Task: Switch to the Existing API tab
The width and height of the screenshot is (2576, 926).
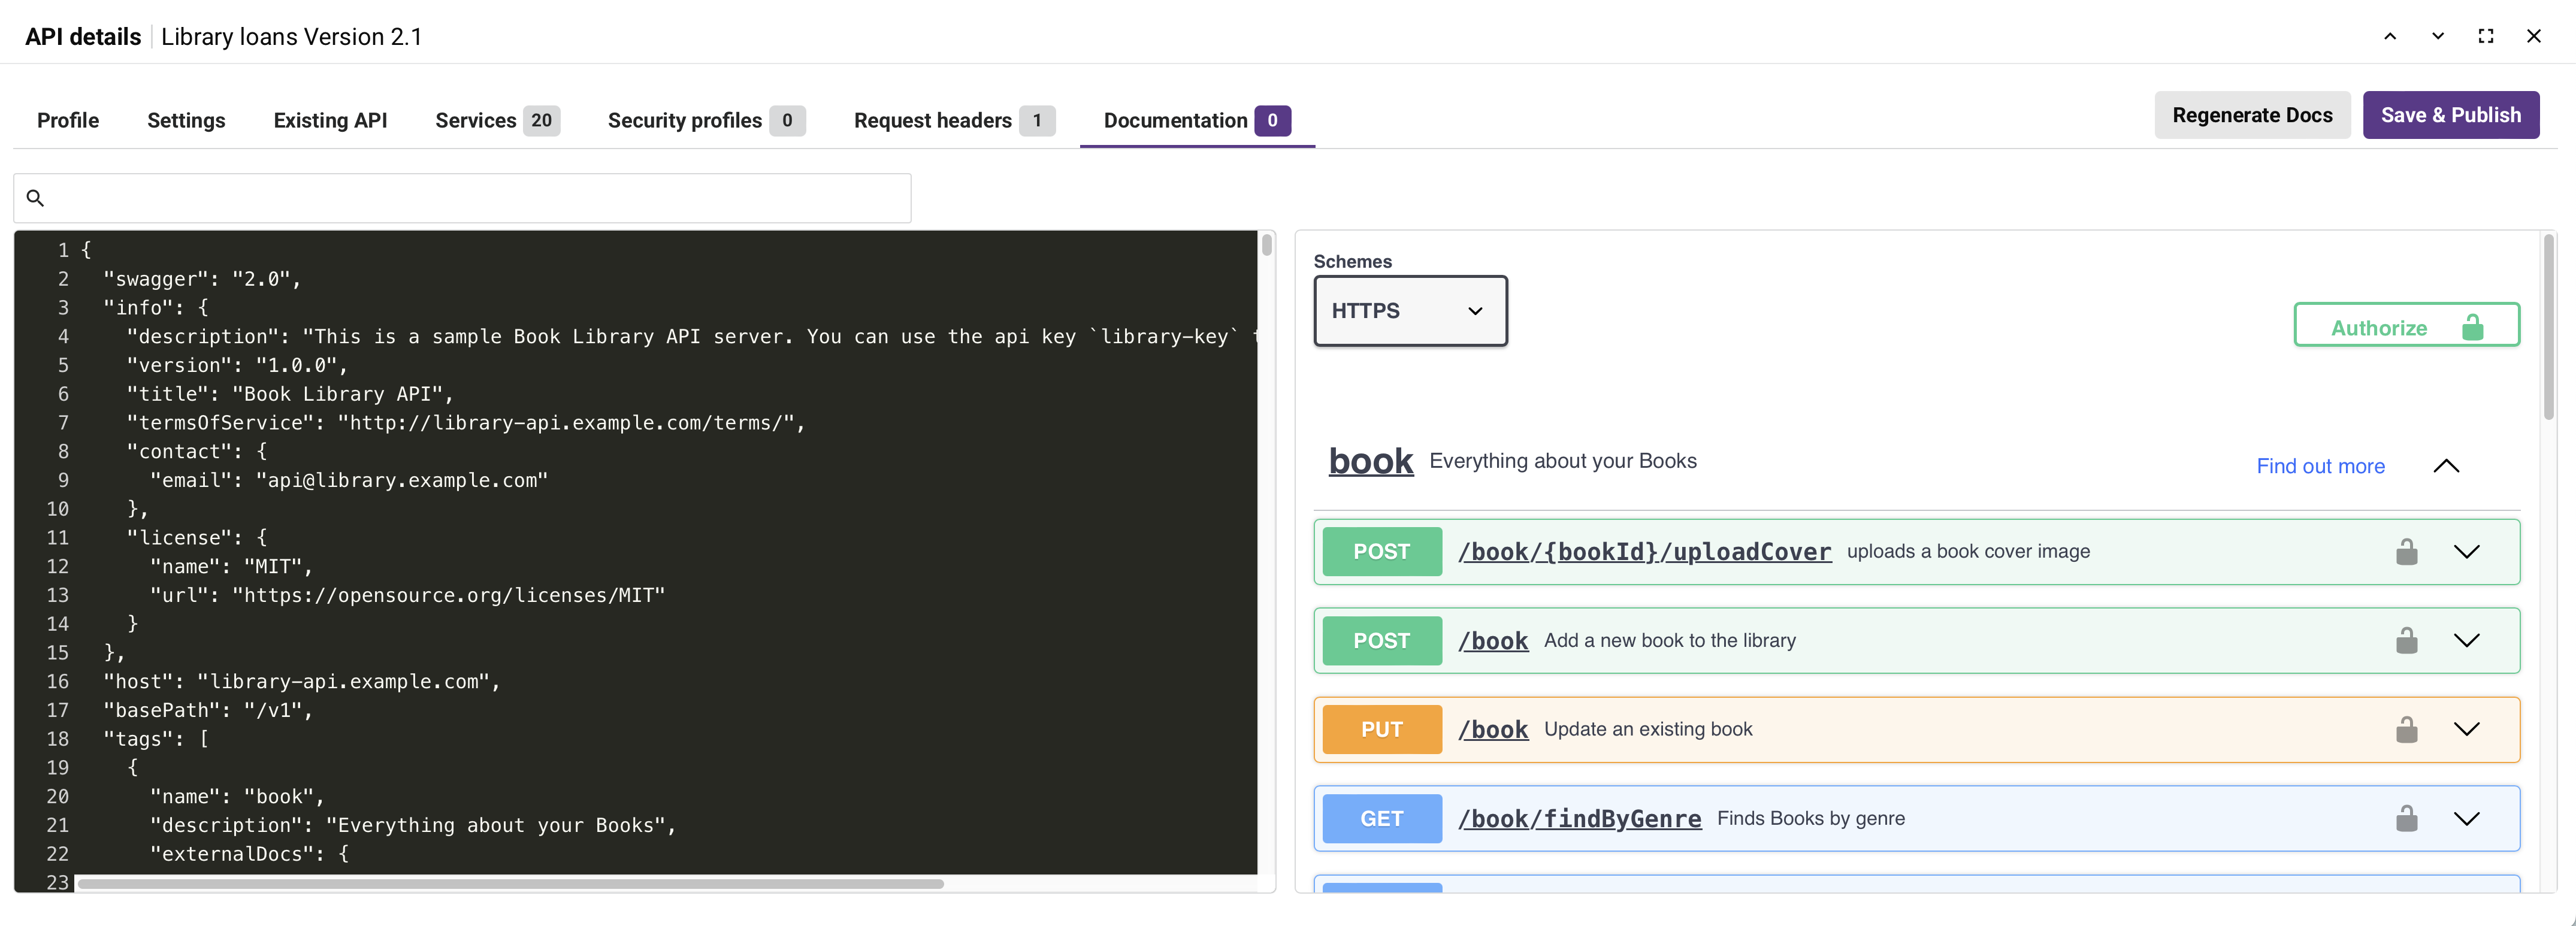Action: pos(330,120)
